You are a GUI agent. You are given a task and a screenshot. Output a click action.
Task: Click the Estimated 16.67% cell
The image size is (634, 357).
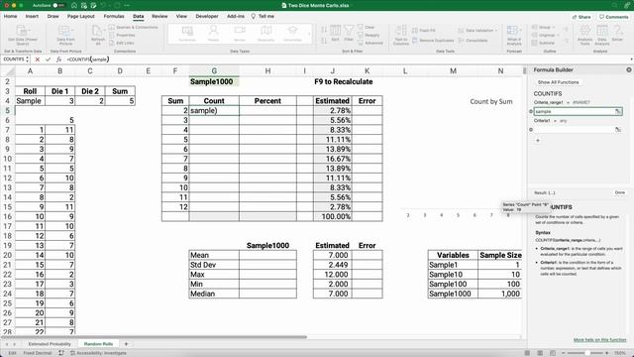point(333,159)
